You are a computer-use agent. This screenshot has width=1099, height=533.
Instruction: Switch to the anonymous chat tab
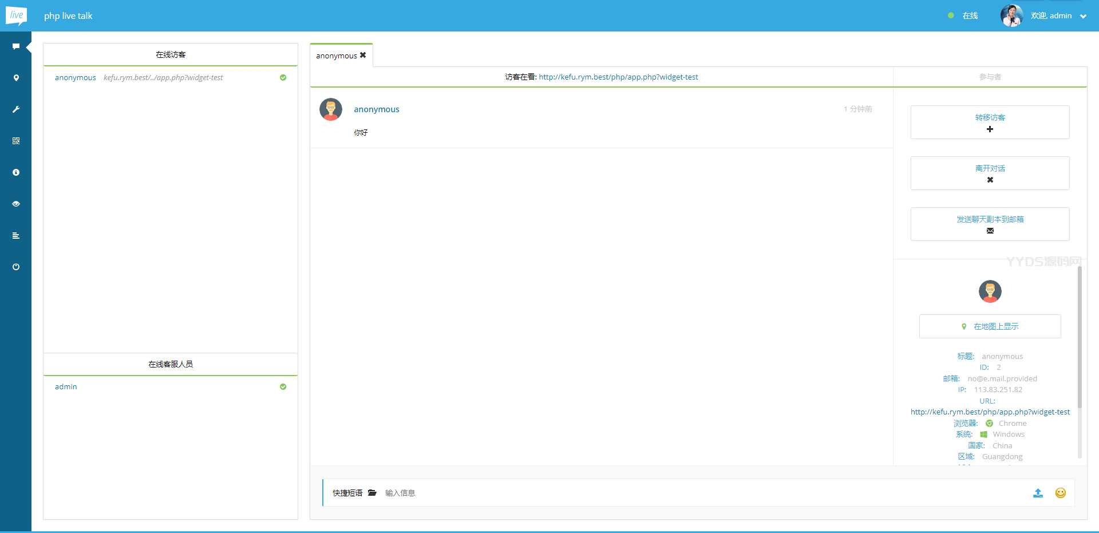tap(338, 55)
